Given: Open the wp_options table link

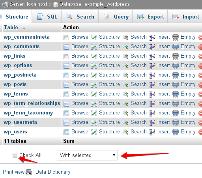Looking at the screenshot, I should pos(18,66).
